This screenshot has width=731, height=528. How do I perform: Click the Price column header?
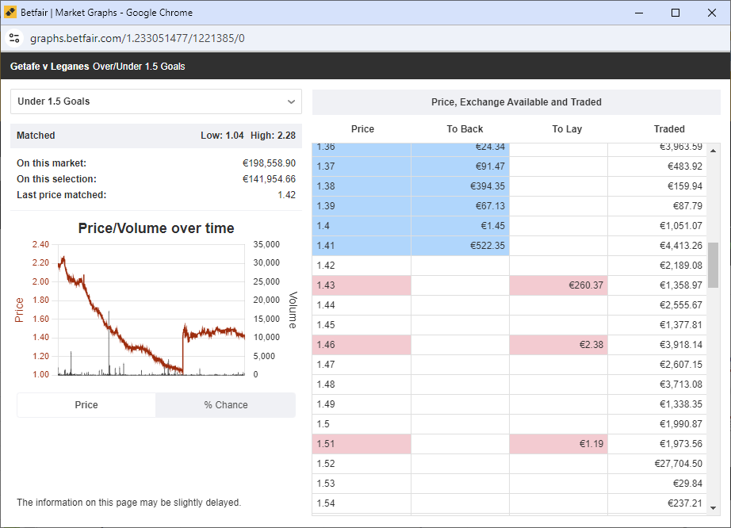click(x=362, y=129)
